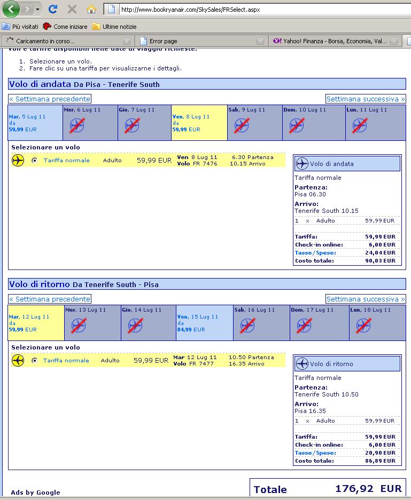
Task: Click the stop loading X icon
Action: (72, 9)
